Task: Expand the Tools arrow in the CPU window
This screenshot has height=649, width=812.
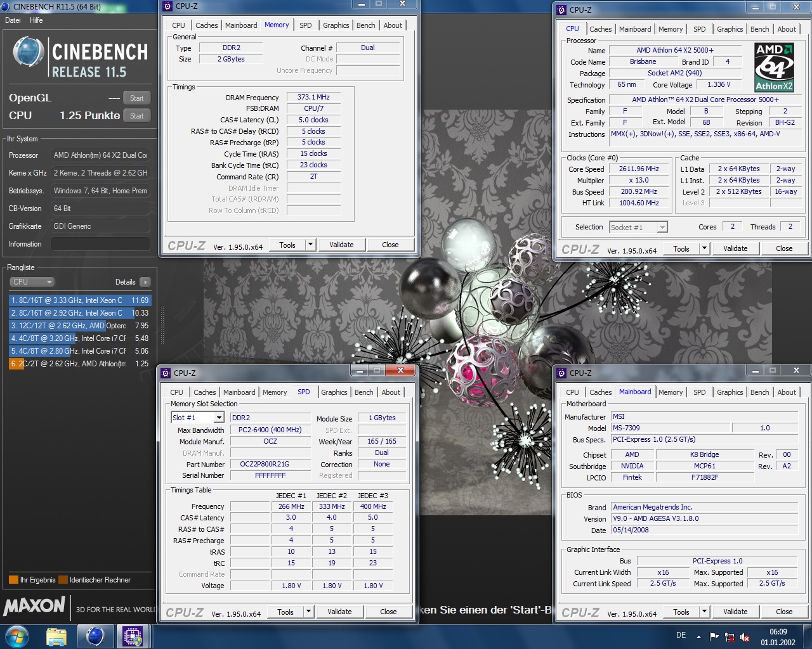Action: tap(704, 248)
